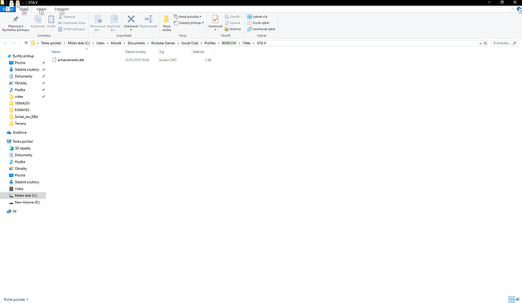Image resolution: width=522 pixels, height=303 pixels.
Task: Open the Nová položka dropdown
Action: click(x=188, y=15)
